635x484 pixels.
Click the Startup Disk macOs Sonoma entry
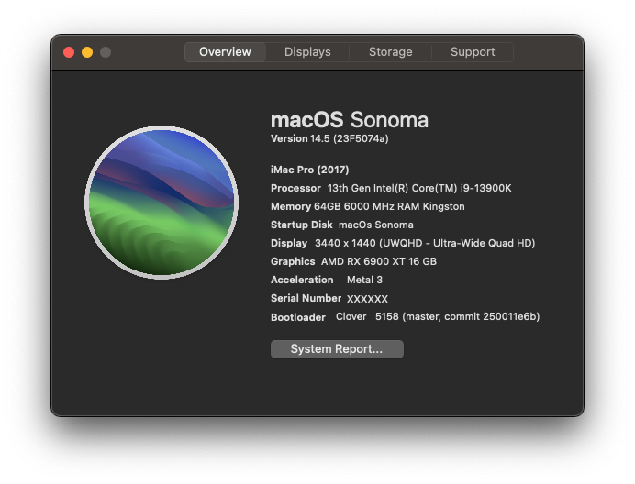tap(341, 225)
